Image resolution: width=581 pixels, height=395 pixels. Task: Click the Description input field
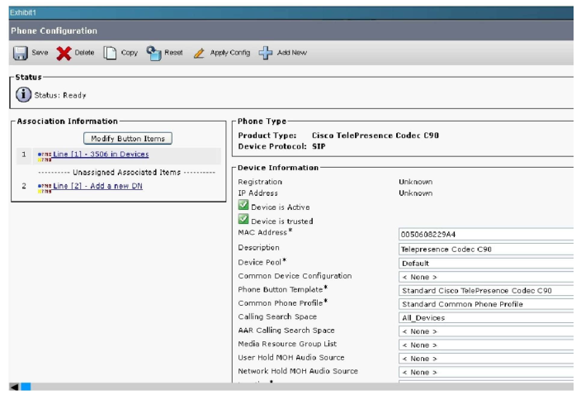[x=486, y=250]
